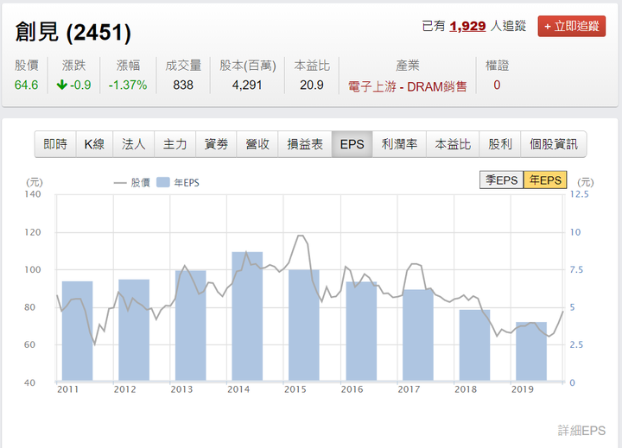Select the 營收 tab
The width and height of the screenshot is (622, 448).
click(257, 144)
